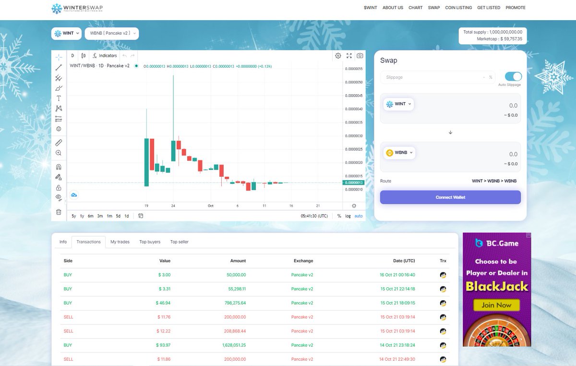Enable Auto Slippage toggle
The width and height of the screenshot is (576, 366).
coord(513,76)
